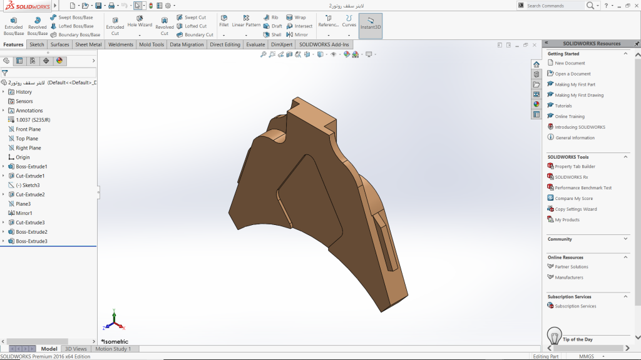Expand the Boss-Extrude1 feature node
Image resolution: width=641 pixels, height=360 pixels.
[x=3, y=167]
